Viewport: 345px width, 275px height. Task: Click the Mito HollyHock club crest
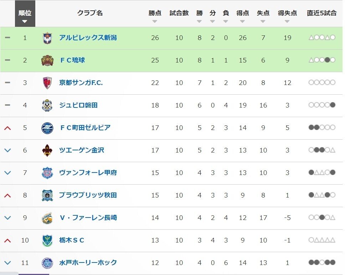coord(47,263)
